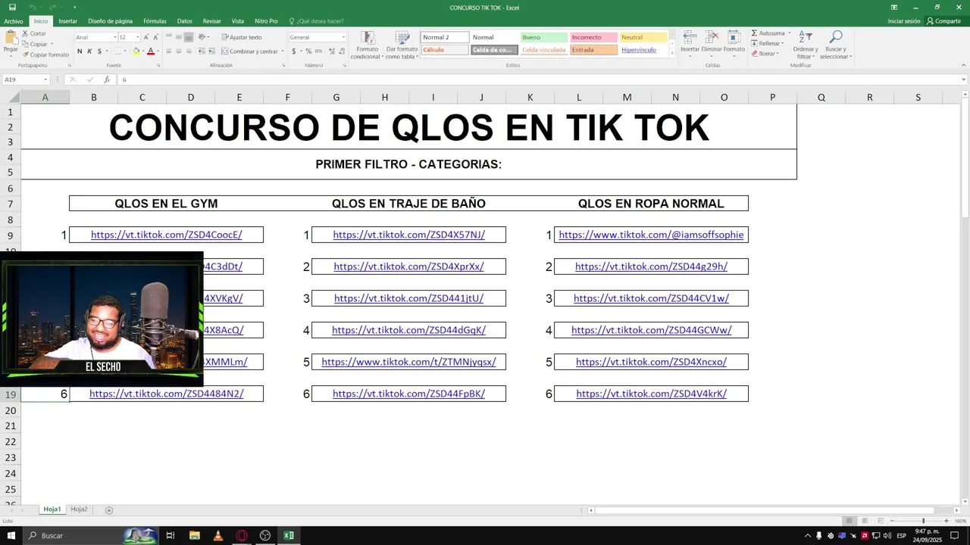Open Buscar y seleccionar dropdown
This screenshot has height=545, width=970.
point(835,45)
